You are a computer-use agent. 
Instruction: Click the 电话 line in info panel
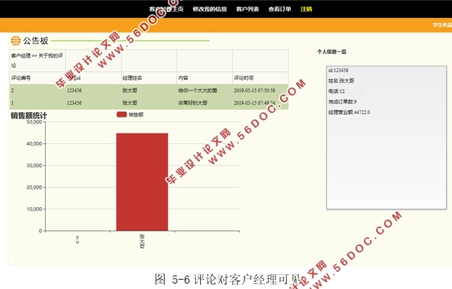pyautogui.click(x=336, y=91)
